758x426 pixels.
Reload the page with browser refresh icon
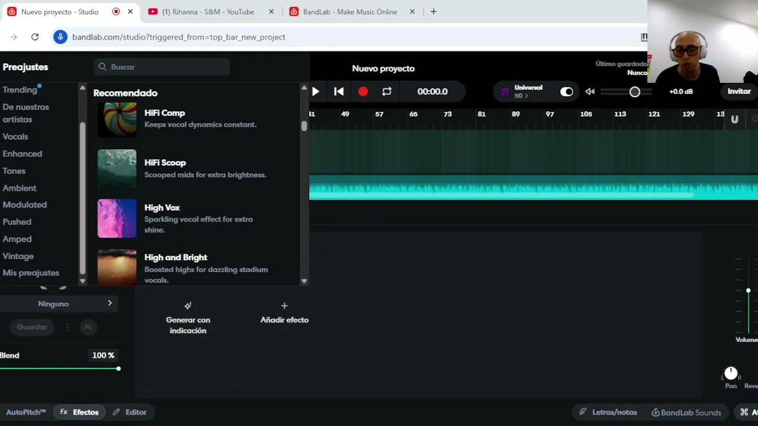click(35, 37)
